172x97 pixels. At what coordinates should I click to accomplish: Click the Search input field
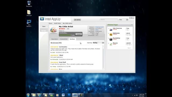[x=109, y=20]
